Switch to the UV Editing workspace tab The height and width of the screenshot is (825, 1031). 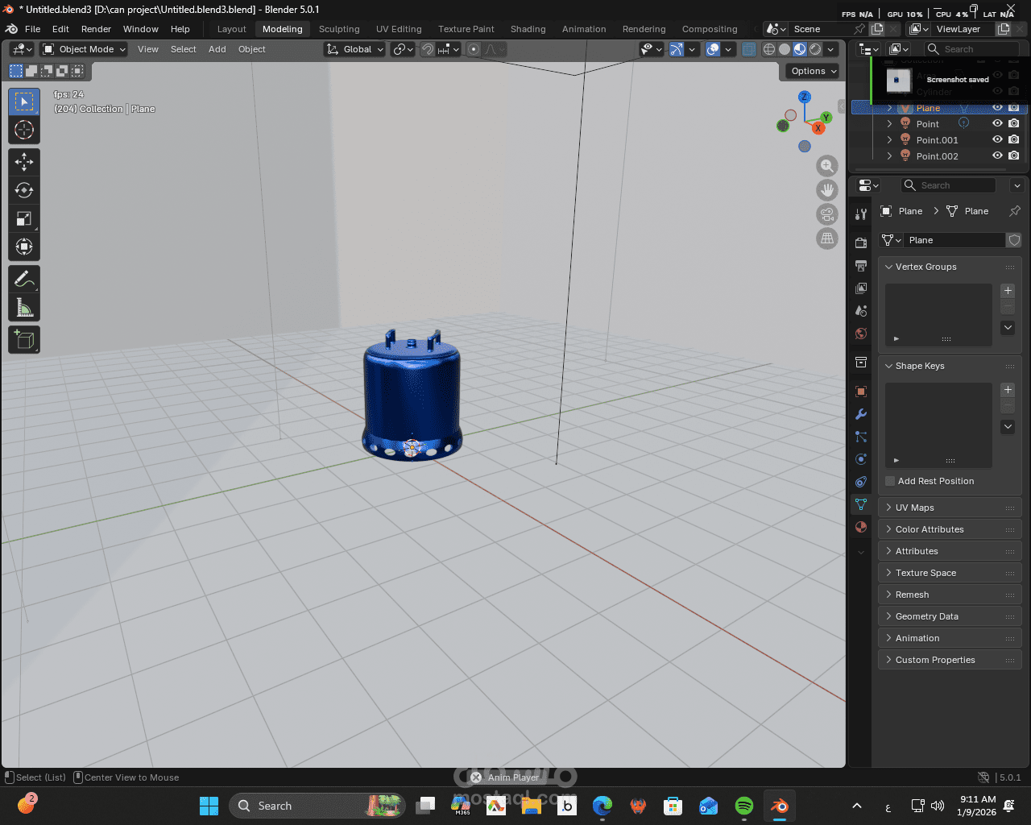pos(399,29)
